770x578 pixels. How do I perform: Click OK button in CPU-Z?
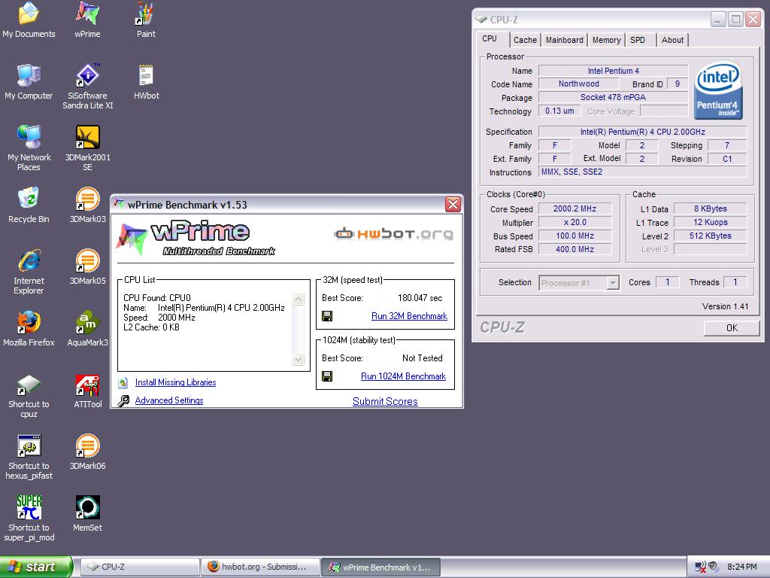tap(732, 328)
